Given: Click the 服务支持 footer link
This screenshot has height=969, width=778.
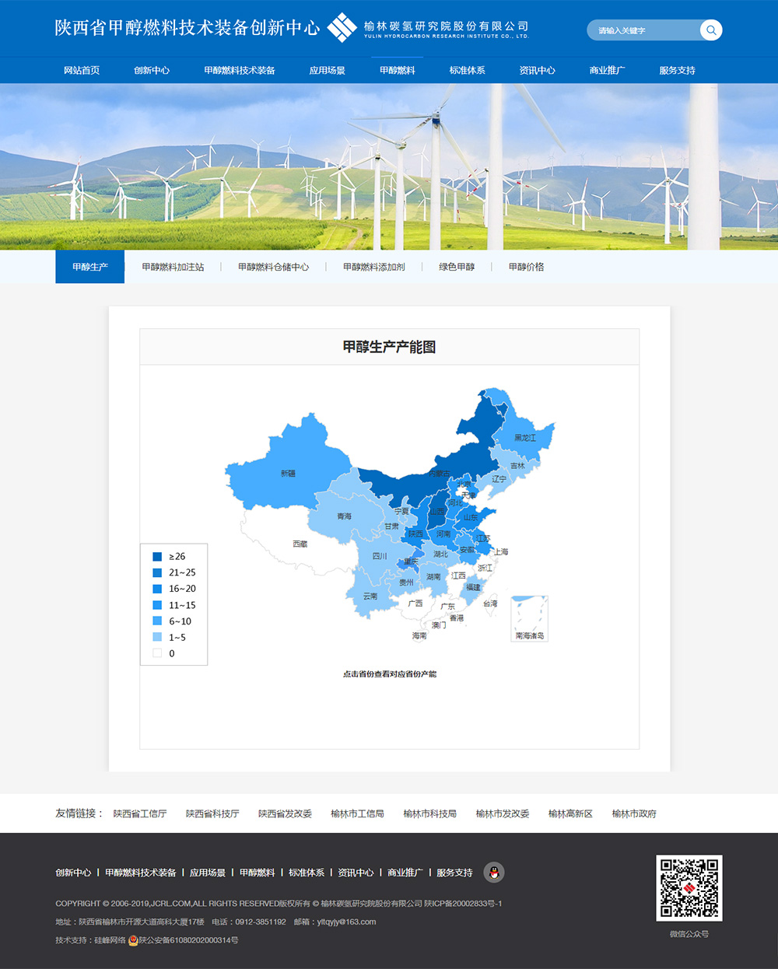Looking at the screenshot, I should [x=454, y=873].
